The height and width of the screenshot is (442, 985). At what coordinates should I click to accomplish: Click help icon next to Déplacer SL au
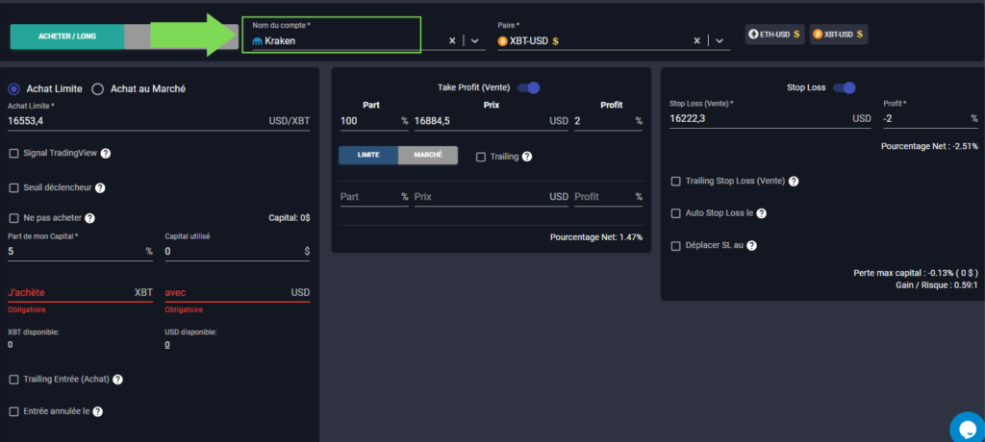[751, 246]
